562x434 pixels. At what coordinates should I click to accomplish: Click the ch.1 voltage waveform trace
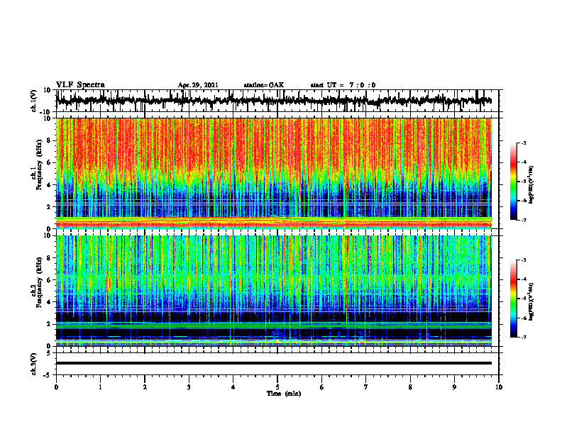pos(273,101)
